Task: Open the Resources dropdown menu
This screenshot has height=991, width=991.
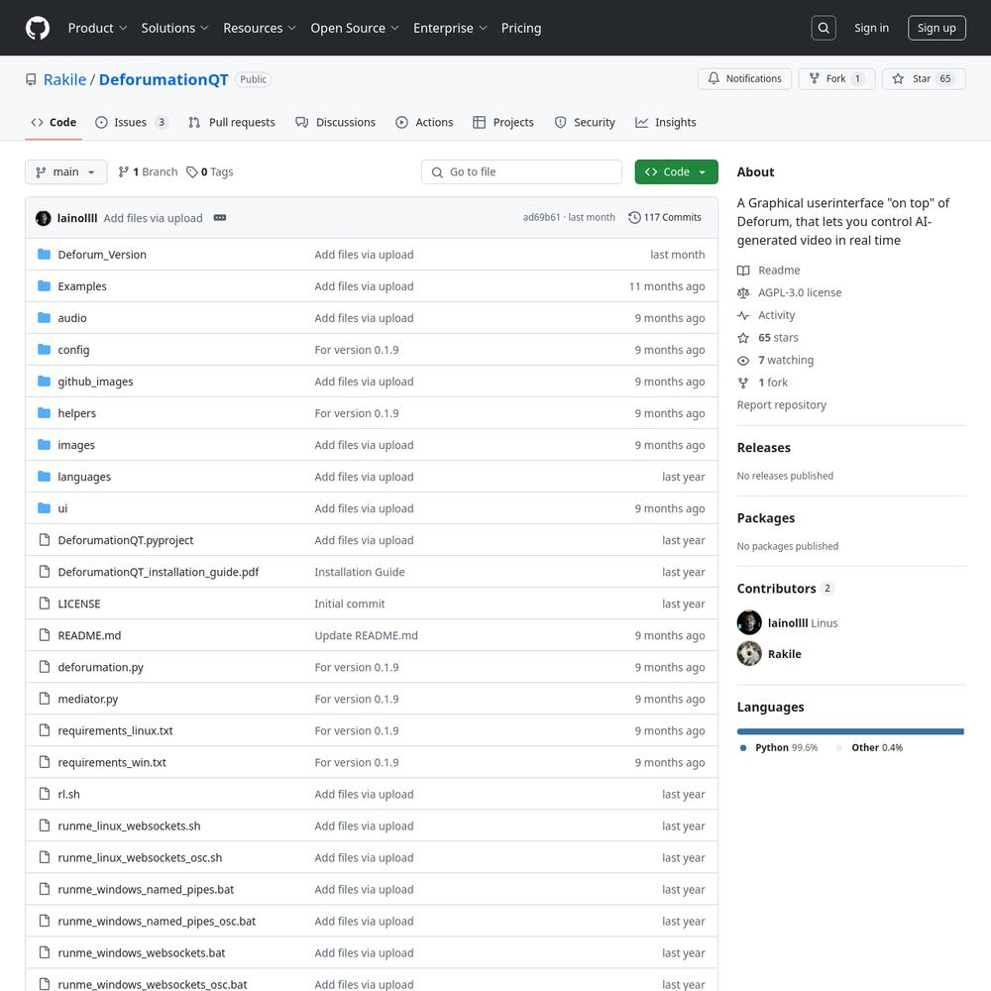Action: click(x=259, y=28)
